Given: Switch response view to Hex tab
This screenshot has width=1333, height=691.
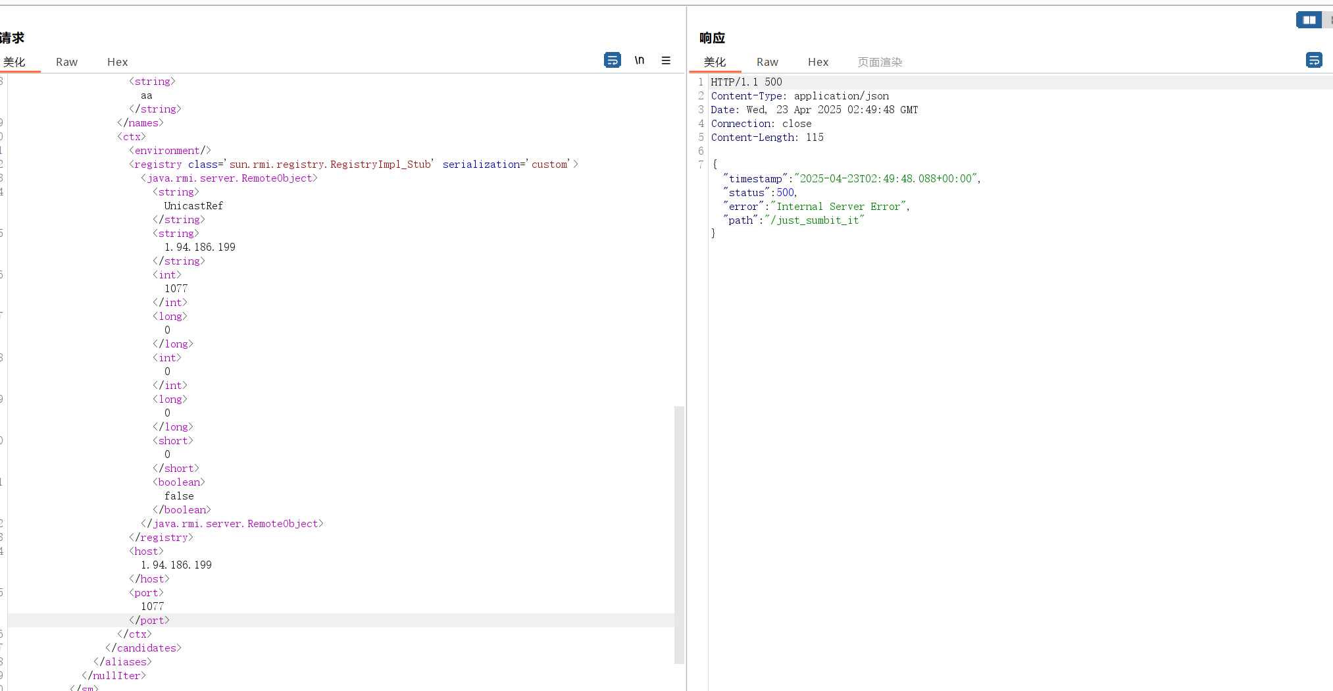Looking at the screenshot, I should pyautogui.click(x=818, y=62).
